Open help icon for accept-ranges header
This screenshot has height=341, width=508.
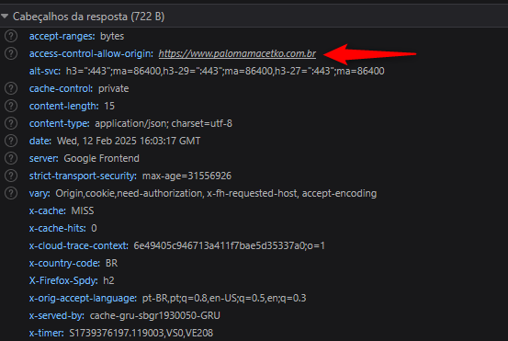pyautogui.click(x=11, y=36)
